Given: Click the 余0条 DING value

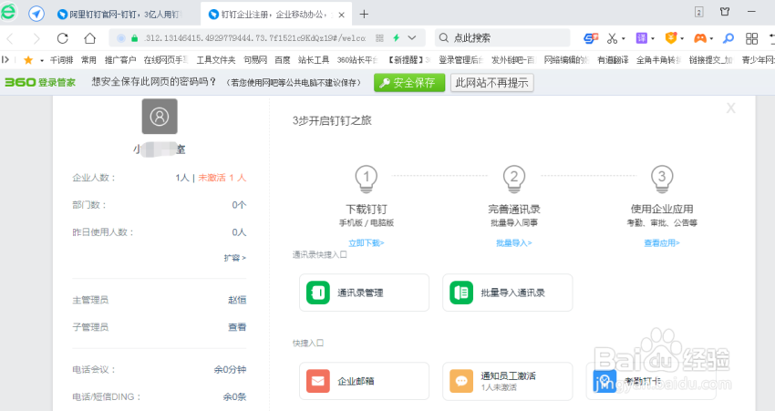Looking at the screenshot, I should pos(234,396).
